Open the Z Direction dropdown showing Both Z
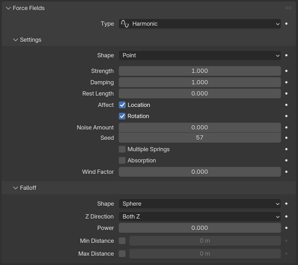This screenshot has width=298, height=265. (x=200, y=217)
